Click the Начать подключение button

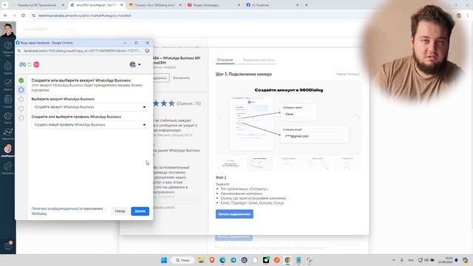coord(234,214)
